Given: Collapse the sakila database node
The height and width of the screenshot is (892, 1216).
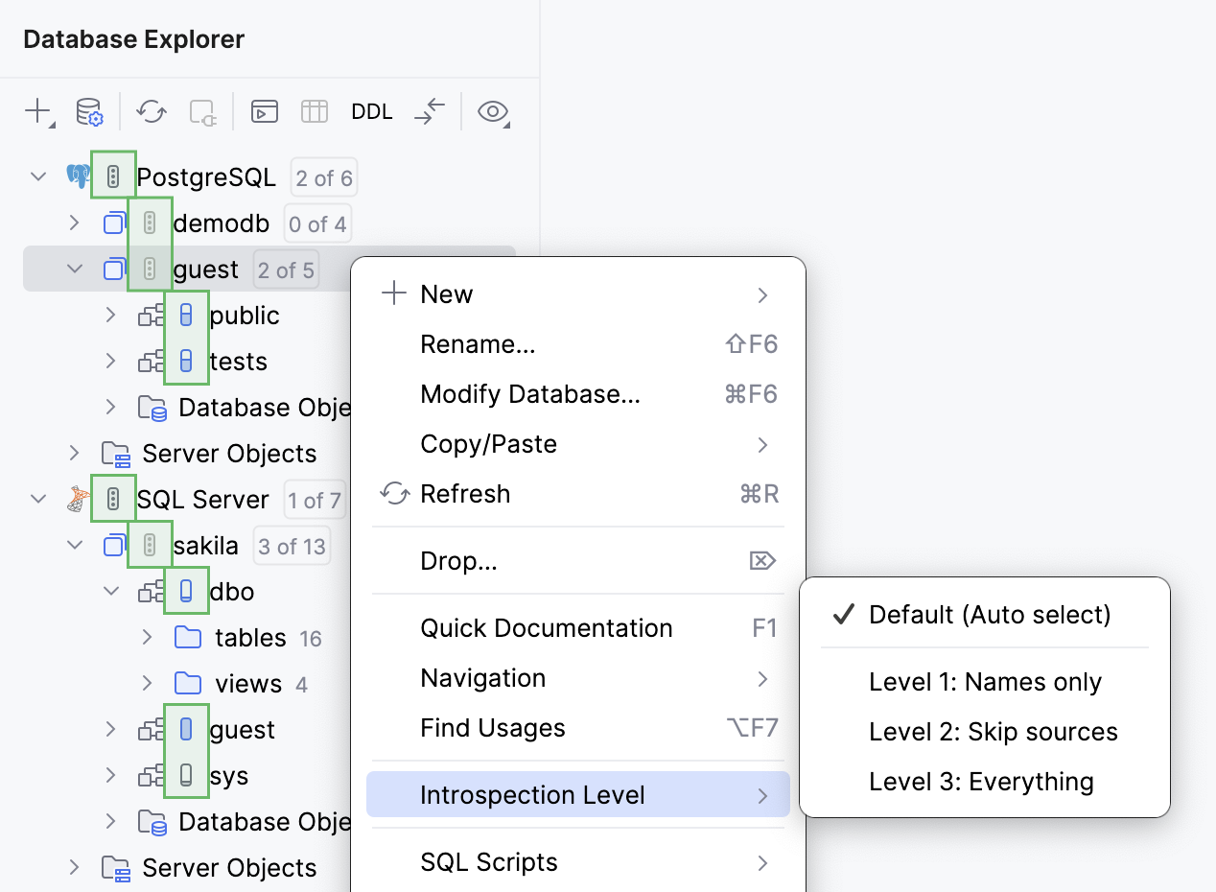Looking at the screenshot, I should 74,545.
